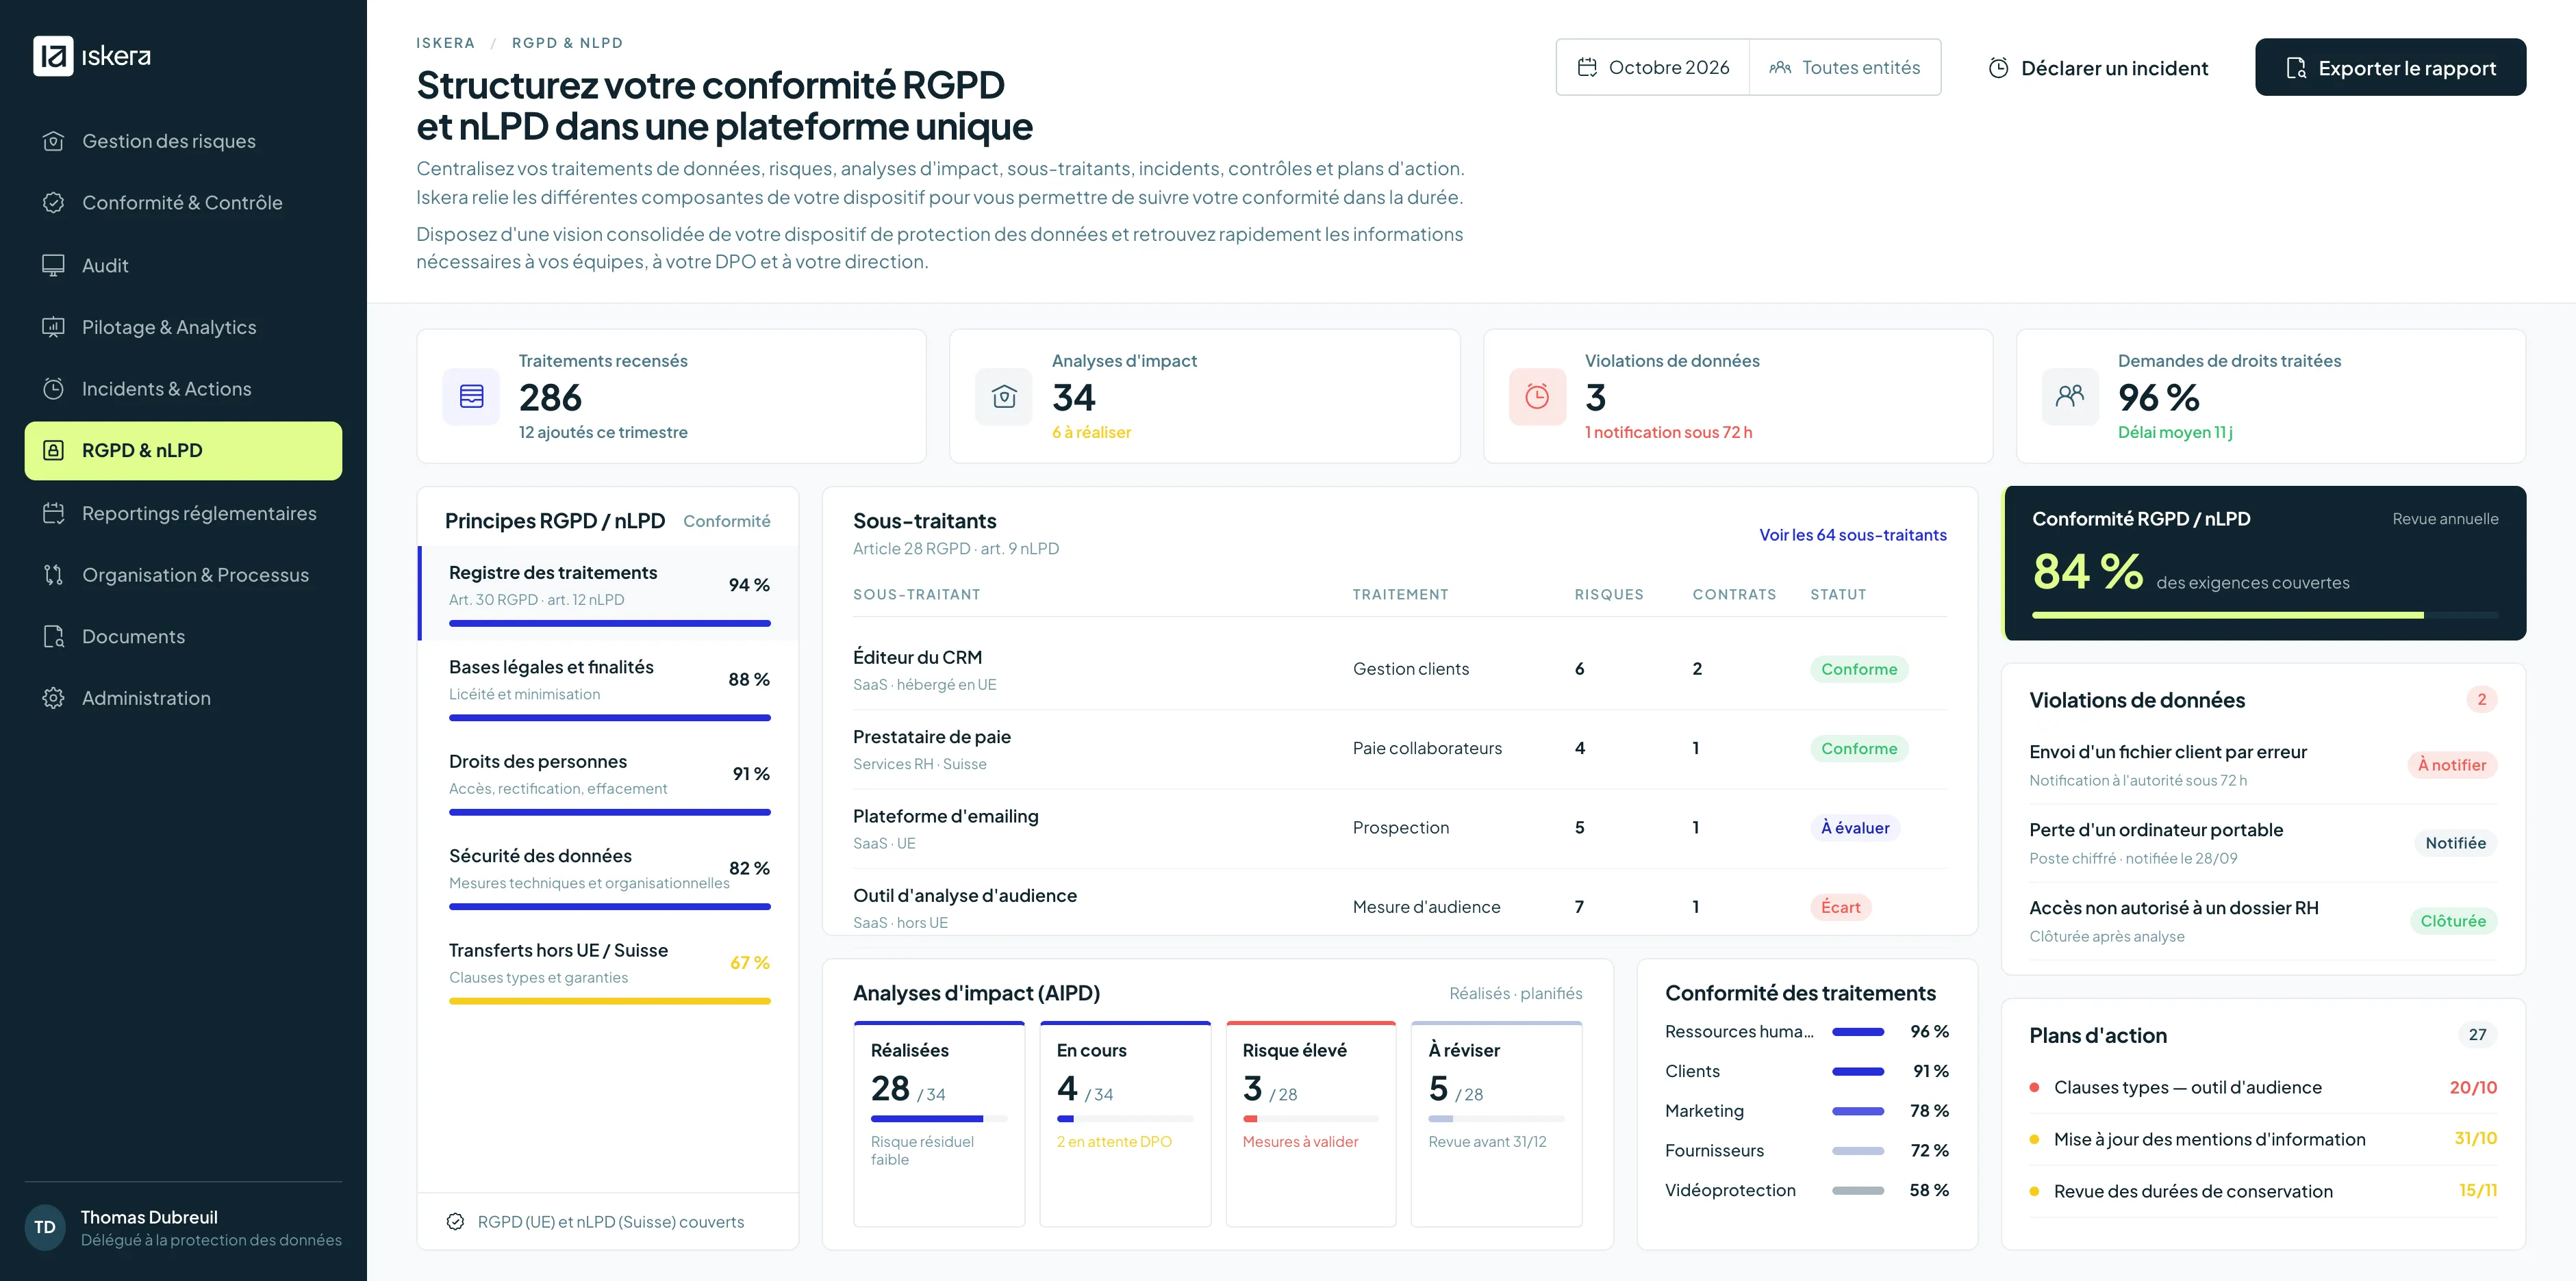Click Registre des traitements progress bar
2576x1281 pixels.
pyautogui.click(x=610, y=623)
